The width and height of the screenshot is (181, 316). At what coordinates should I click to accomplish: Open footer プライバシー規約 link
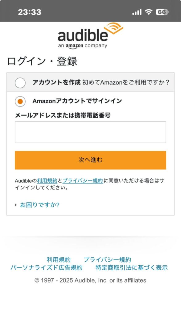point(107,260)
